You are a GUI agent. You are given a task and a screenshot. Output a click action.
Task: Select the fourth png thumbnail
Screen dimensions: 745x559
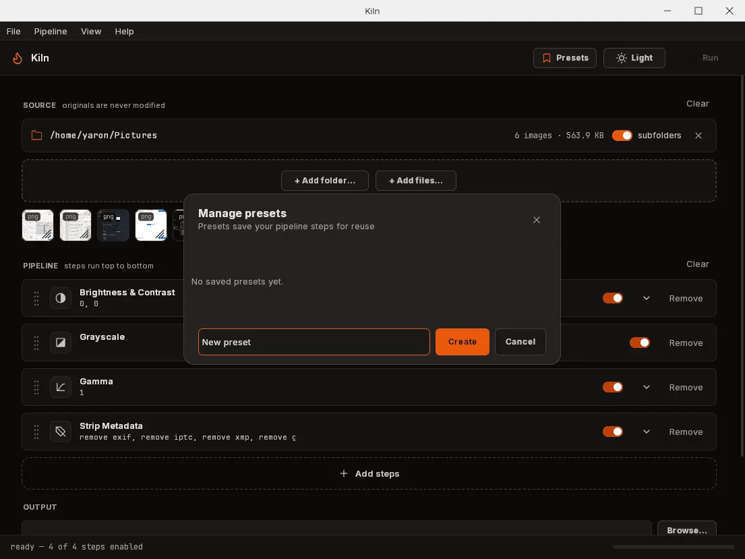(151, 225)
